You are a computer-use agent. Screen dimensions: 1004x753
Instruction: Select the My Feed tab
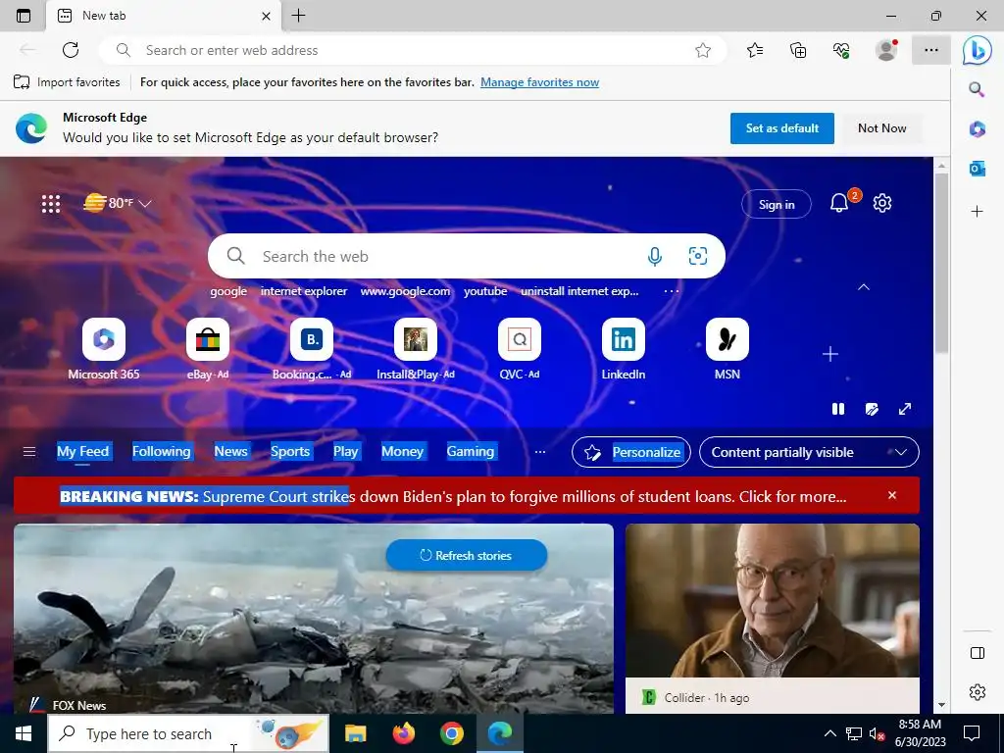[83, 451]
